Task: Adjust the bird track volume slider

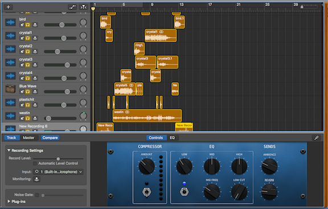Action: pos(60,25)
